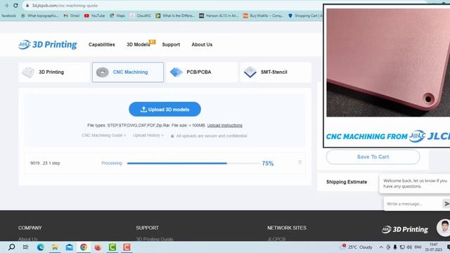The width and height of the screenshot is (450, 253).
Task: Click the upload processing progress bar
Action: click(x=193, y=163)
